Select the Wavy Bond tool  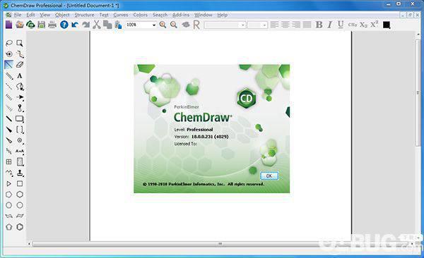pos(9,151)
